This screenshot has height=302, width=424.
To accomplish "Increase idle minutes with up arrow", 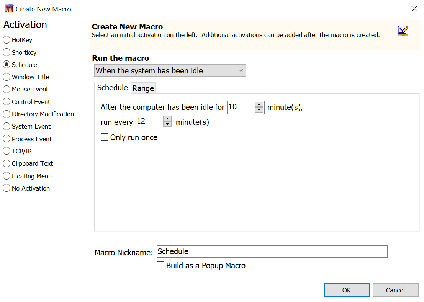I will [259, 104].
